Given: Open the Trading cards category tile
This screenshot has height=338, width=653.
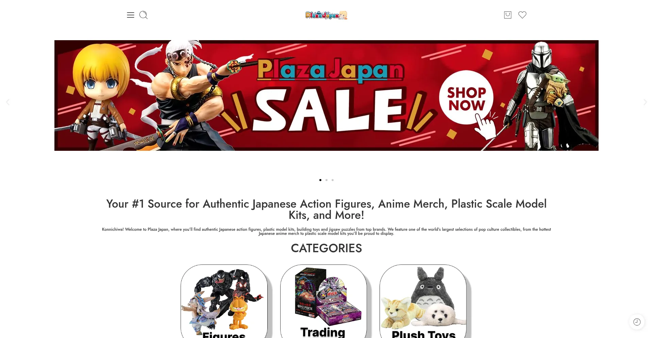Looking at the screenshot, I should tap(323, 301).
